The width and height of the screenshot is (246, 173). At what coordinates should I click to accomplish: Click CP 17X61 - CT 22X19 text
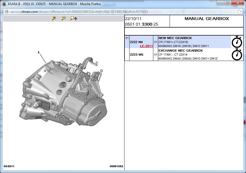point(173,55)
